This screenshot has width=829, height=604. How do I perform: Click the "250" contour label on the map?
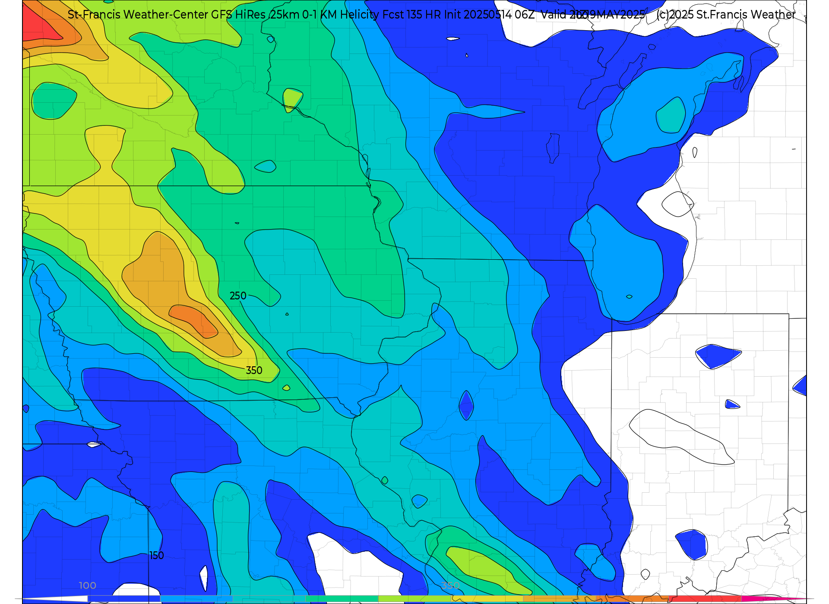pos(238,296)
